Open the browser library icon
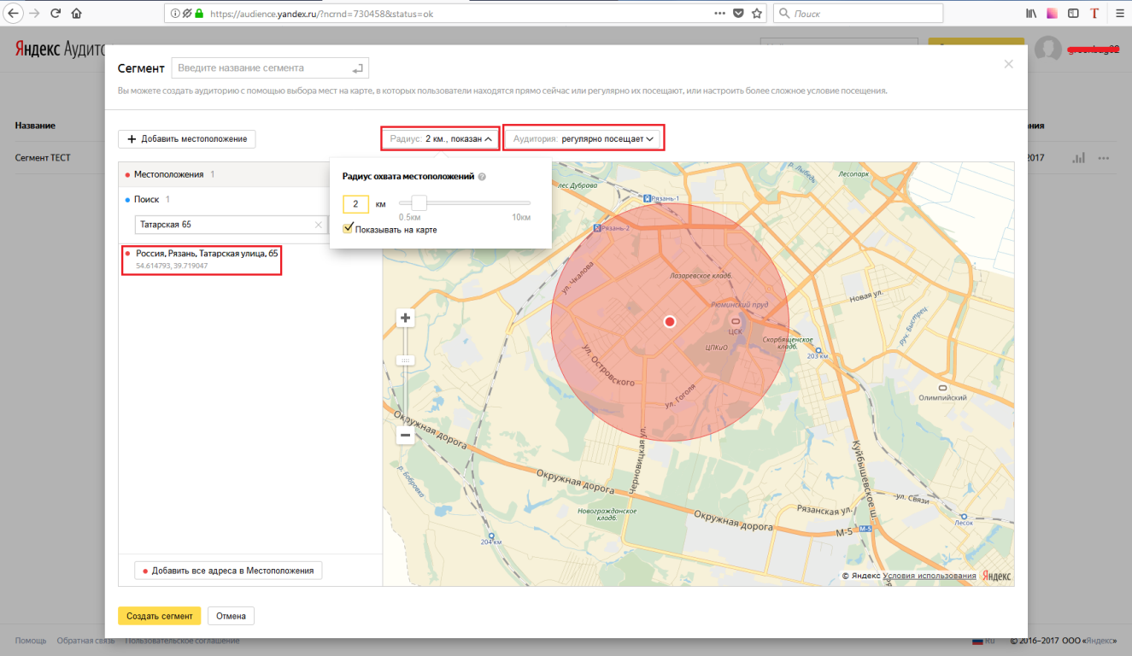Viewport: 1132px width, 656px height. pyautogui.click(x=1031, y=14)
